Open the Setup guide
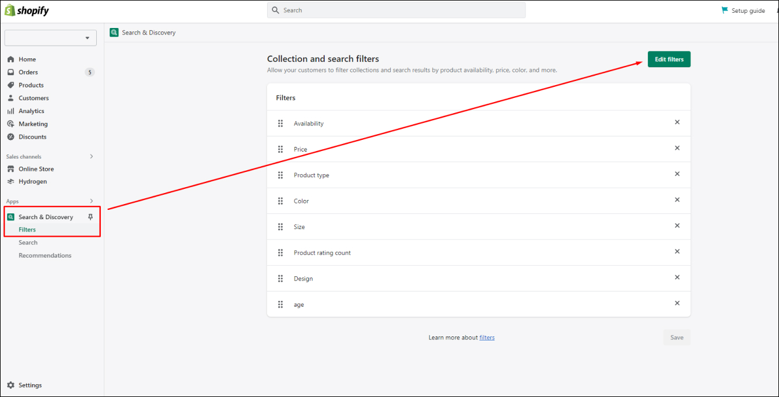Screen dimensions: 779x397 pos(743,10)
